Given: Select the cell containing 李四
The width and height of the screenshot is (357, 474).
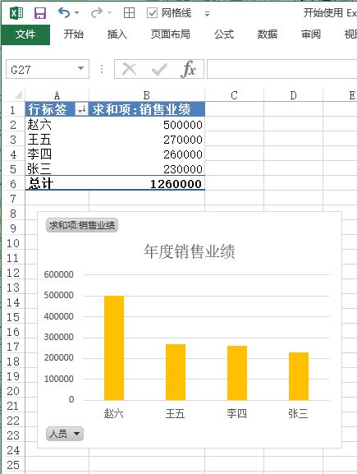Looking at the screenshot, I should 57,154.
